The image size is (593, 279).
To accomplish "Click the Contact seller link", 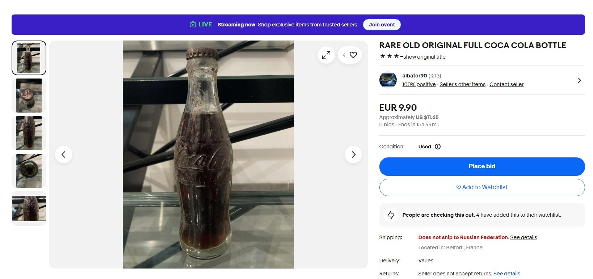I will coord(506,84).
